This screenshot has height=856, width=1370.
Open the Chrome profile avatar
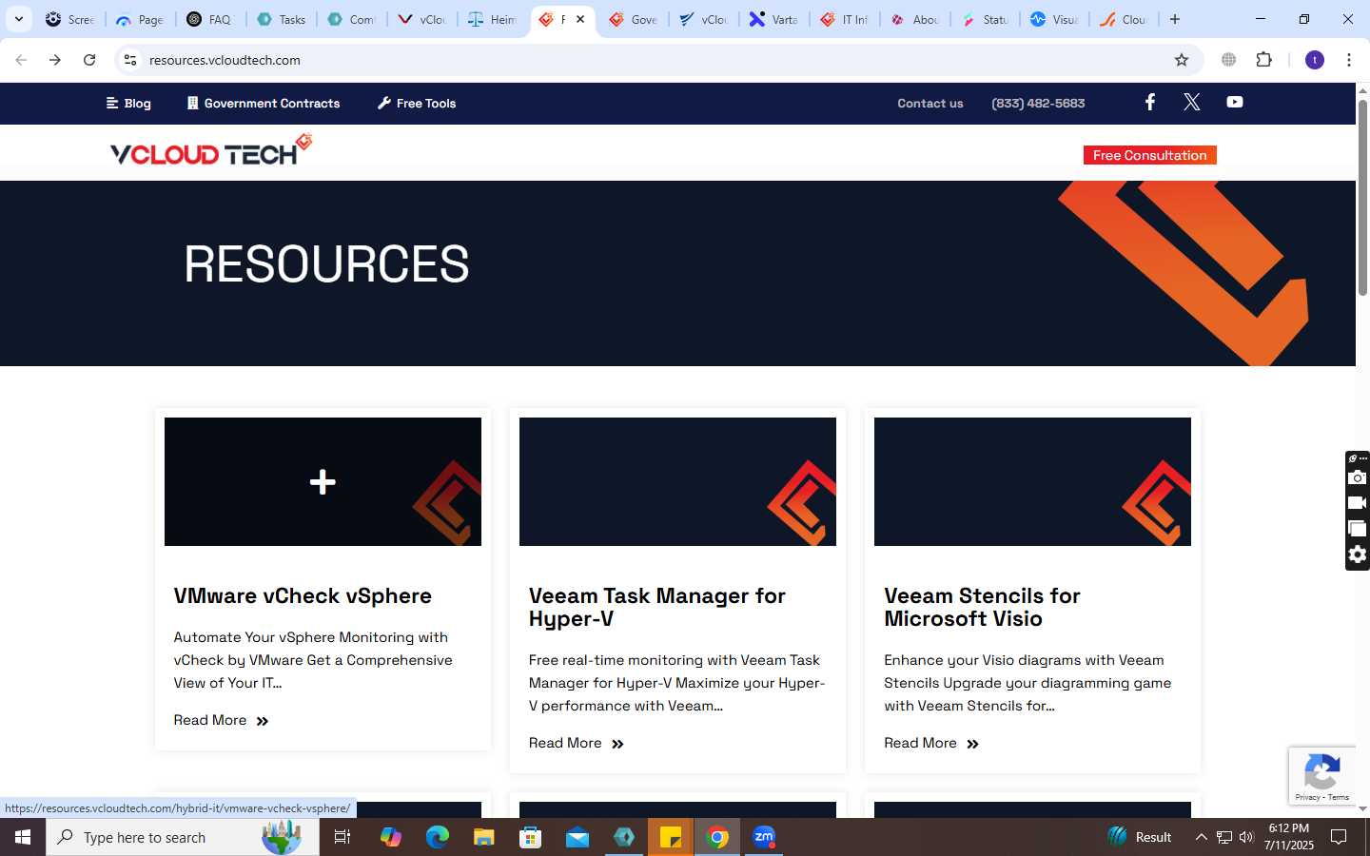click(x=1315, y=60)
